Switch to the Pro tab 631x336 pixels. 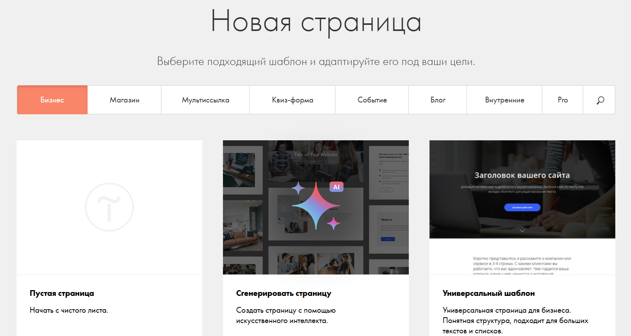coord(563,100)
